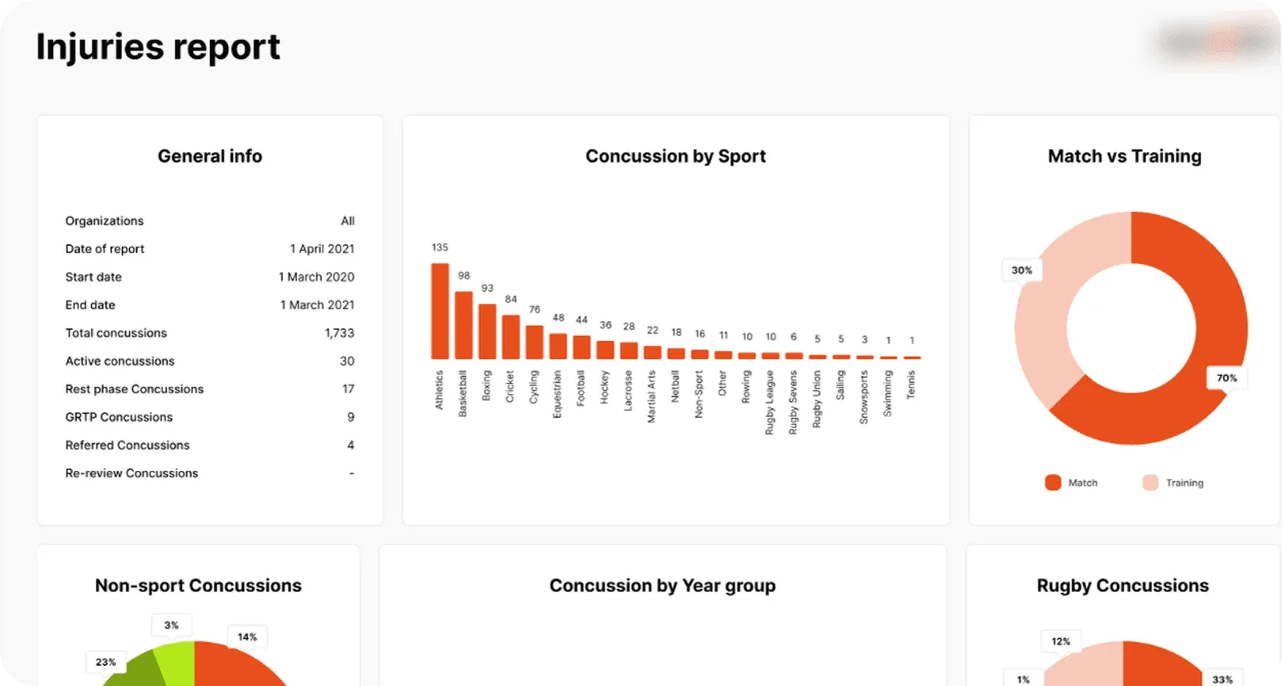The image size is (1283, 686).
Task: Click the Boxing bar in Concussion by Sport
Action: coord(487,331)
